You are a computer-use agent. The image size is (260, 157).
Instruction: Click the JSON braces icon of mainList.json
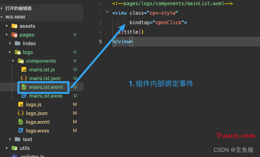pyautogui.click(x=24, y=78)
